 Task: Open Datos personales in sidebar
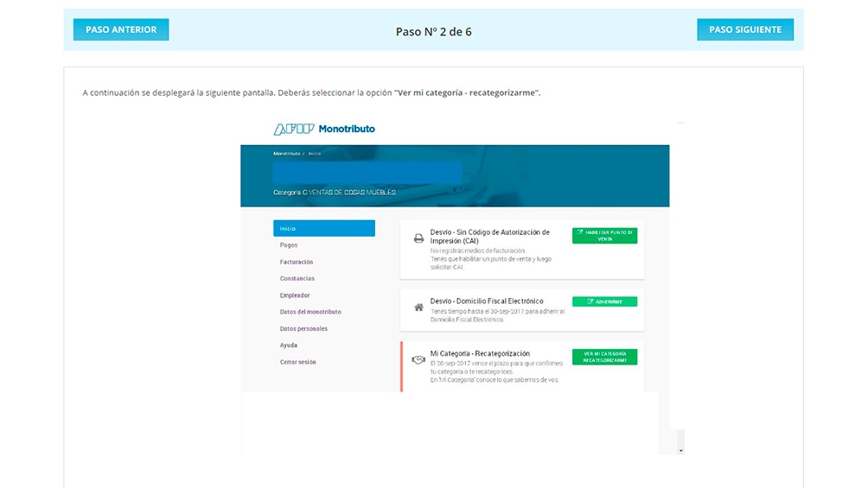click(303, 329)
